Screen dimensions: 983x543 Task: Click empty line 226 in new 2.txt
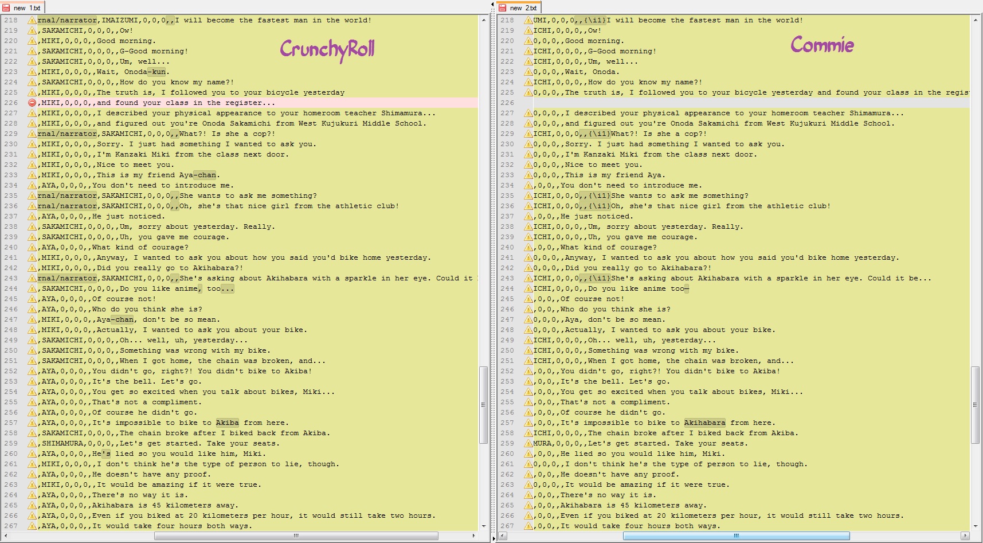751,103
